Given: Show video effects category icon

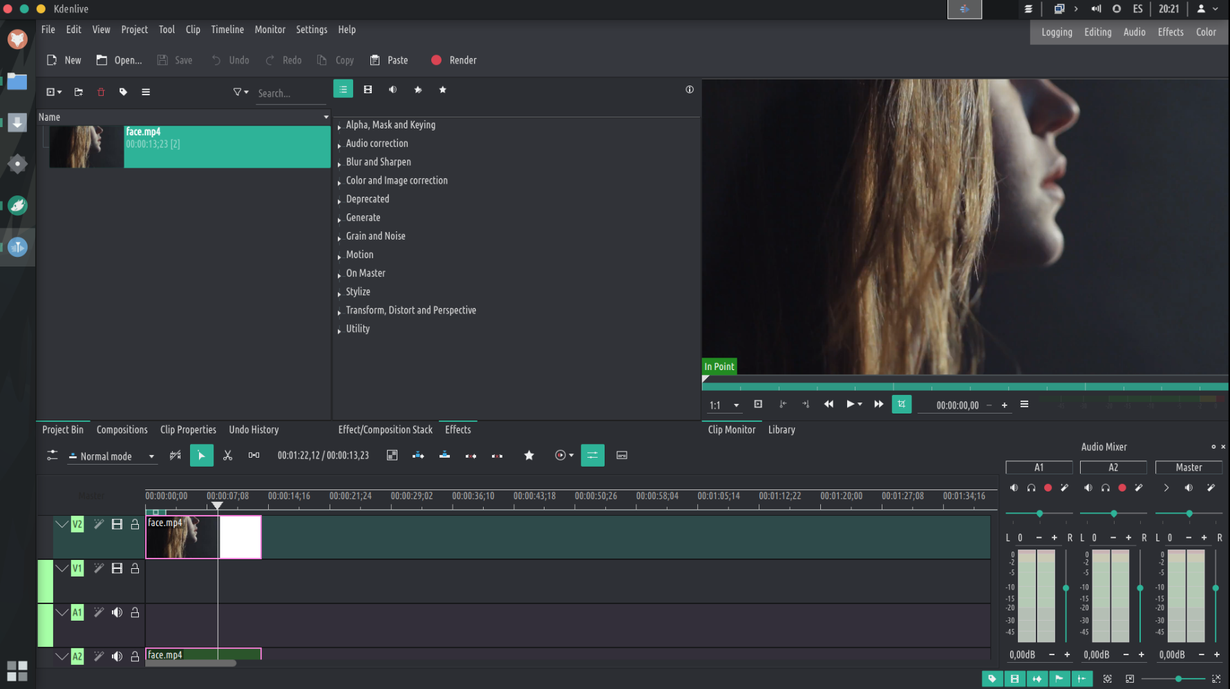Looking at the screenshot, I should click(x=368, y=90).
